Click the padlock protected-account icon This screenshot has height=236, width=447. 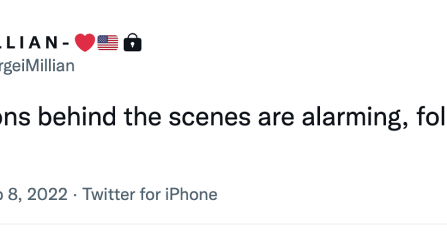point(132,42)
